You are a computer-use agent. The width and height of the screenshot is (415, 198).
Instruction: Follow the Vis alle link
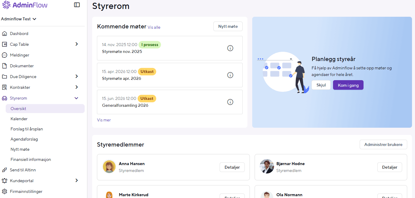click(x=154, y=27)
